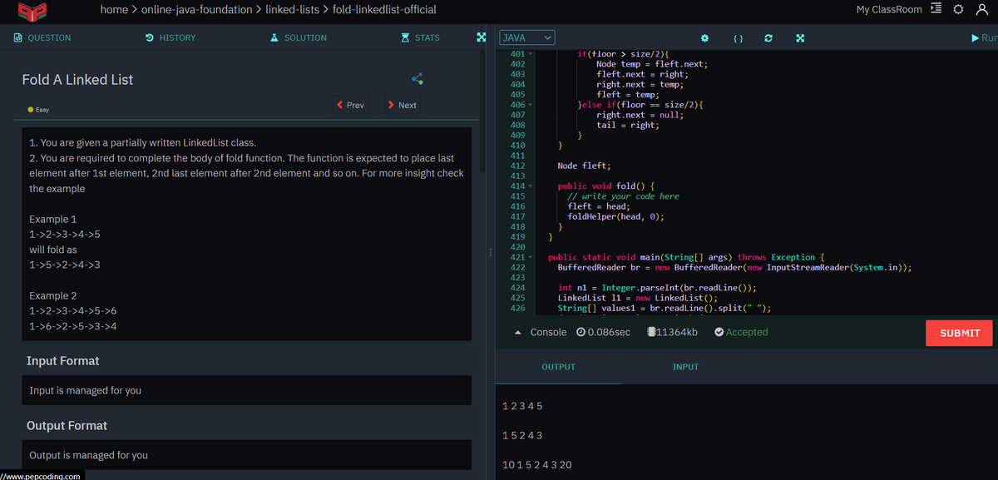Switch to the STATS tab
This screenshot has width=998, height=480.
click(421, 37)
